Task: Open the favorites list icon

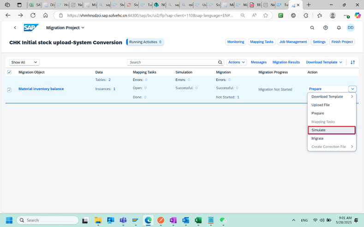Action: (319, 15)
